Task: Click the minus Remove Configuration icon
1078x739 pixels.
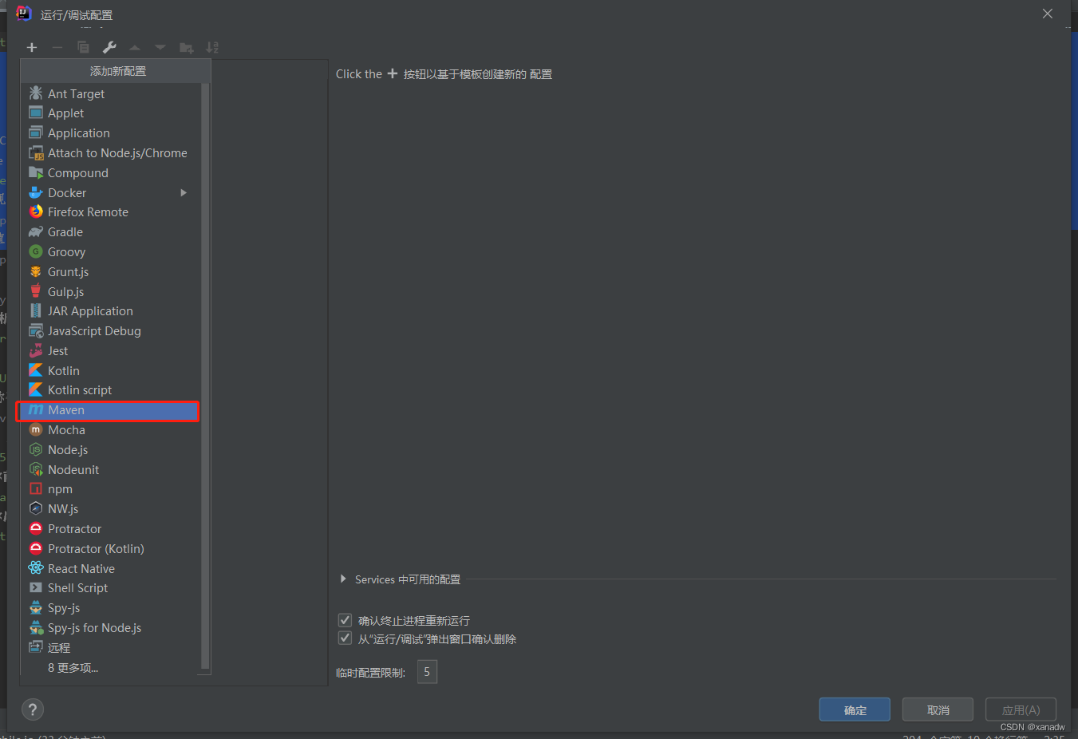Action: pyautogui.click(x=57, y=48)
